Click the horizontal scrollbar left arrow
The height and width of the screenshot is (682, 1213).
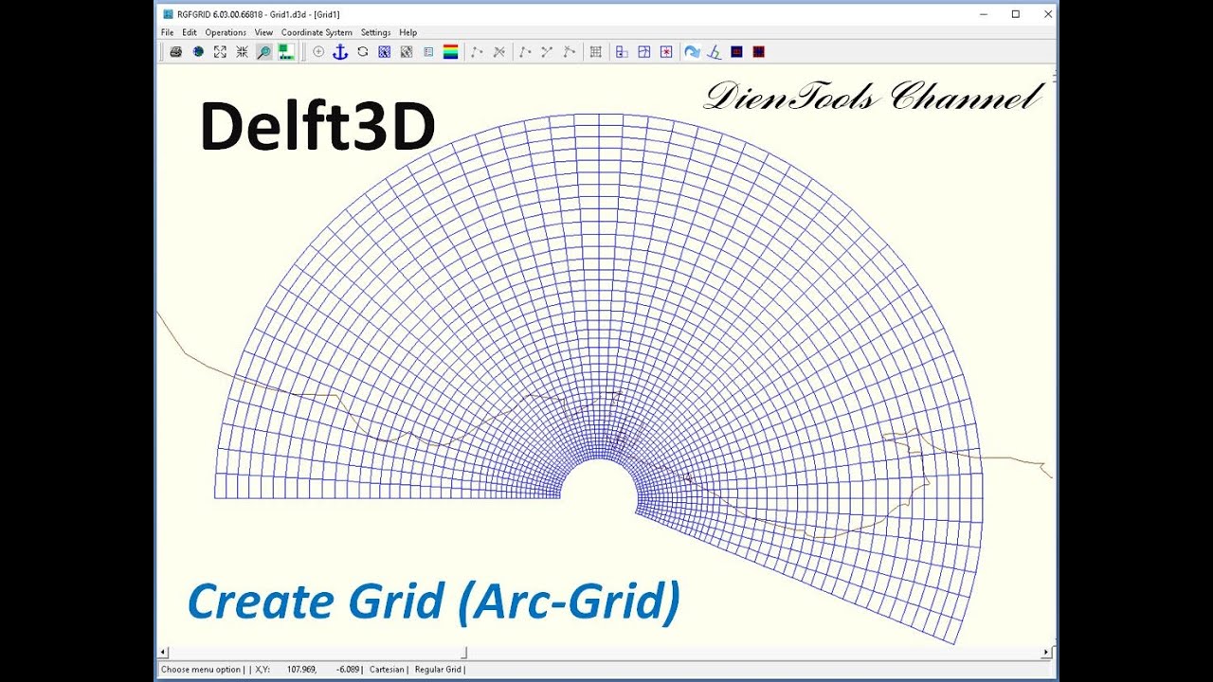click(163, 653)
